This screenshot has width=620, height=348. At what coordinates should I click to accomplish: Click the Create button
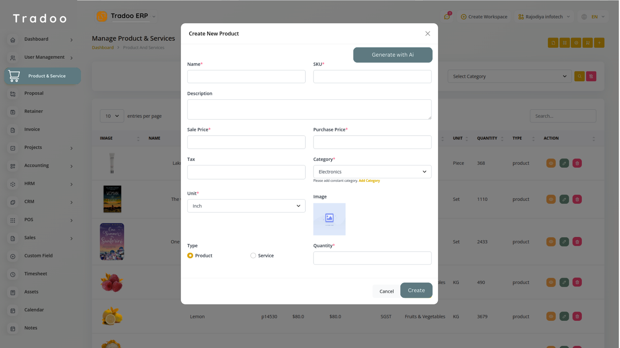(x=416, y=290)
